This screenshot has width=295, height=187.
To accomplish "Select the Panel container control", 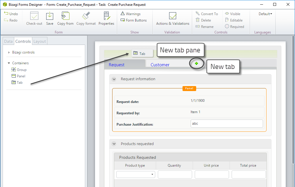I will tap(18, 76).
